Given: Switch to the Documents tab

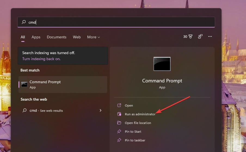Looking at the screenshot, I should click(57, 37).
